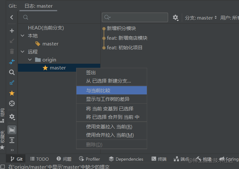Choose 使用变基拉入 当前(R)
The image size is (239, 169).
pyautogui.click(x=111, y=126)
